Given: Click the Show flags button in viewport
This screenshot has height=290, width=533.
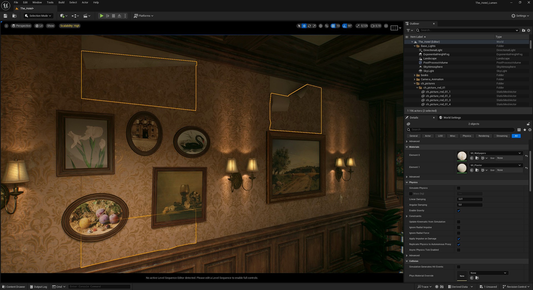Looking at the screenshot, I should click(x=51, y=26).
